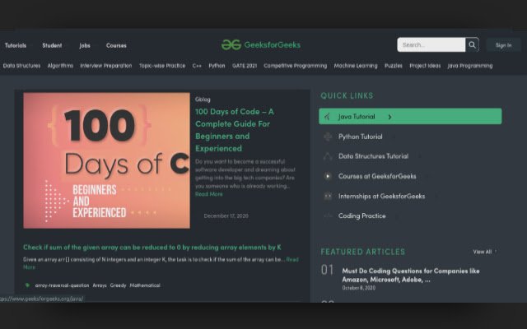Go to Algorithms in the topic bar

pos(60,66)
